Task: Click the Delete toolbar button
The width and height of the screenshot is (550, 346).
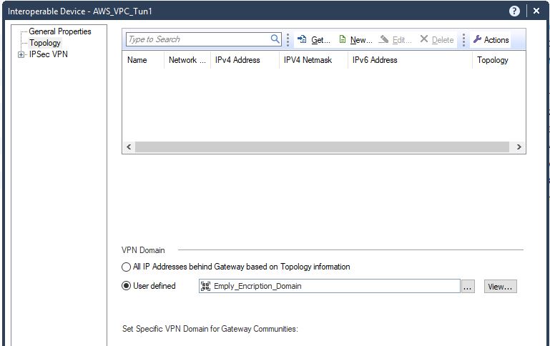Action: coord(437,39)
